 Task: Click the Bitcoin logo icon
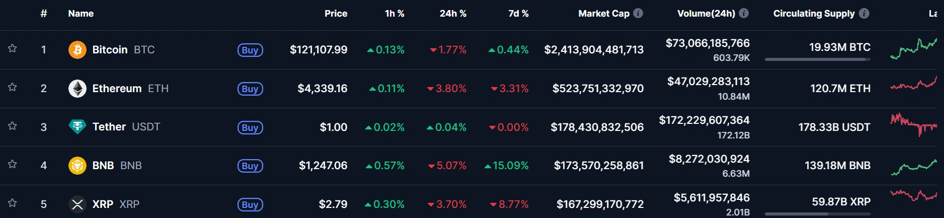(77, 50)
